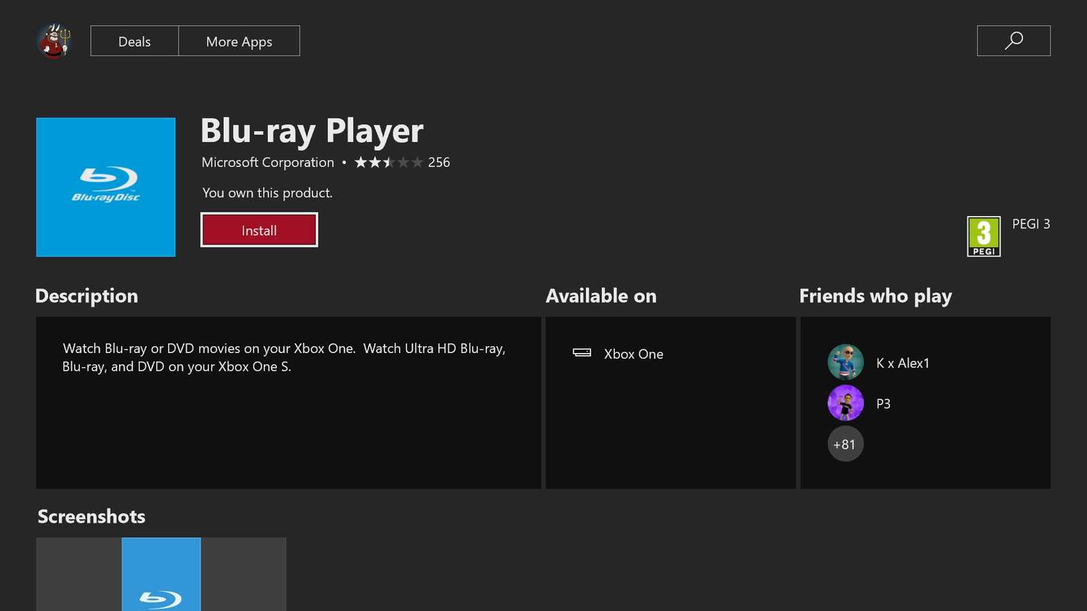
Task: Open your profile avatar icon
Action: point(53,41)
